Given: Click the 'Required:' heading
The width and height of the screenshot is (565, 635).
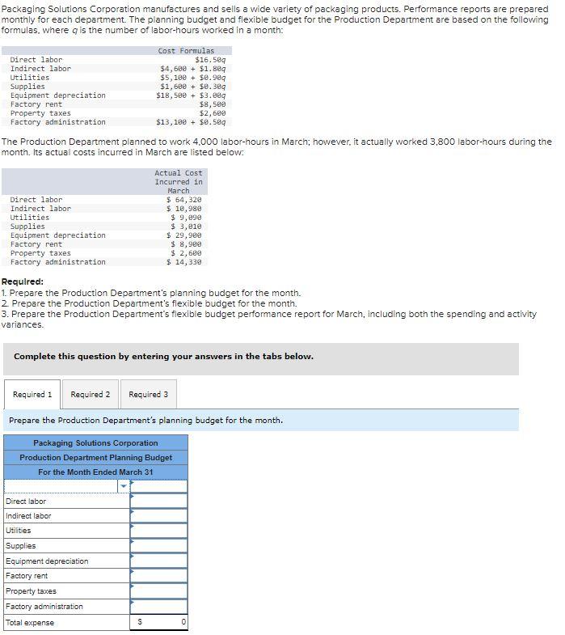Looking at the screenshot, I should pyautogui.click(x=23, y=282).
